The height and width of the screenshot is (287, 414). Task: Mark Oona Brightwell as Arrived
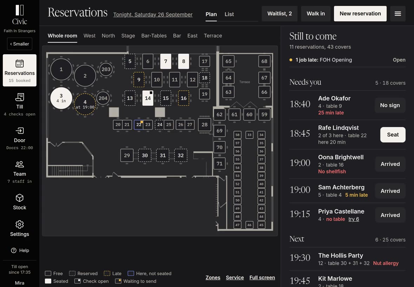(390, 164)
